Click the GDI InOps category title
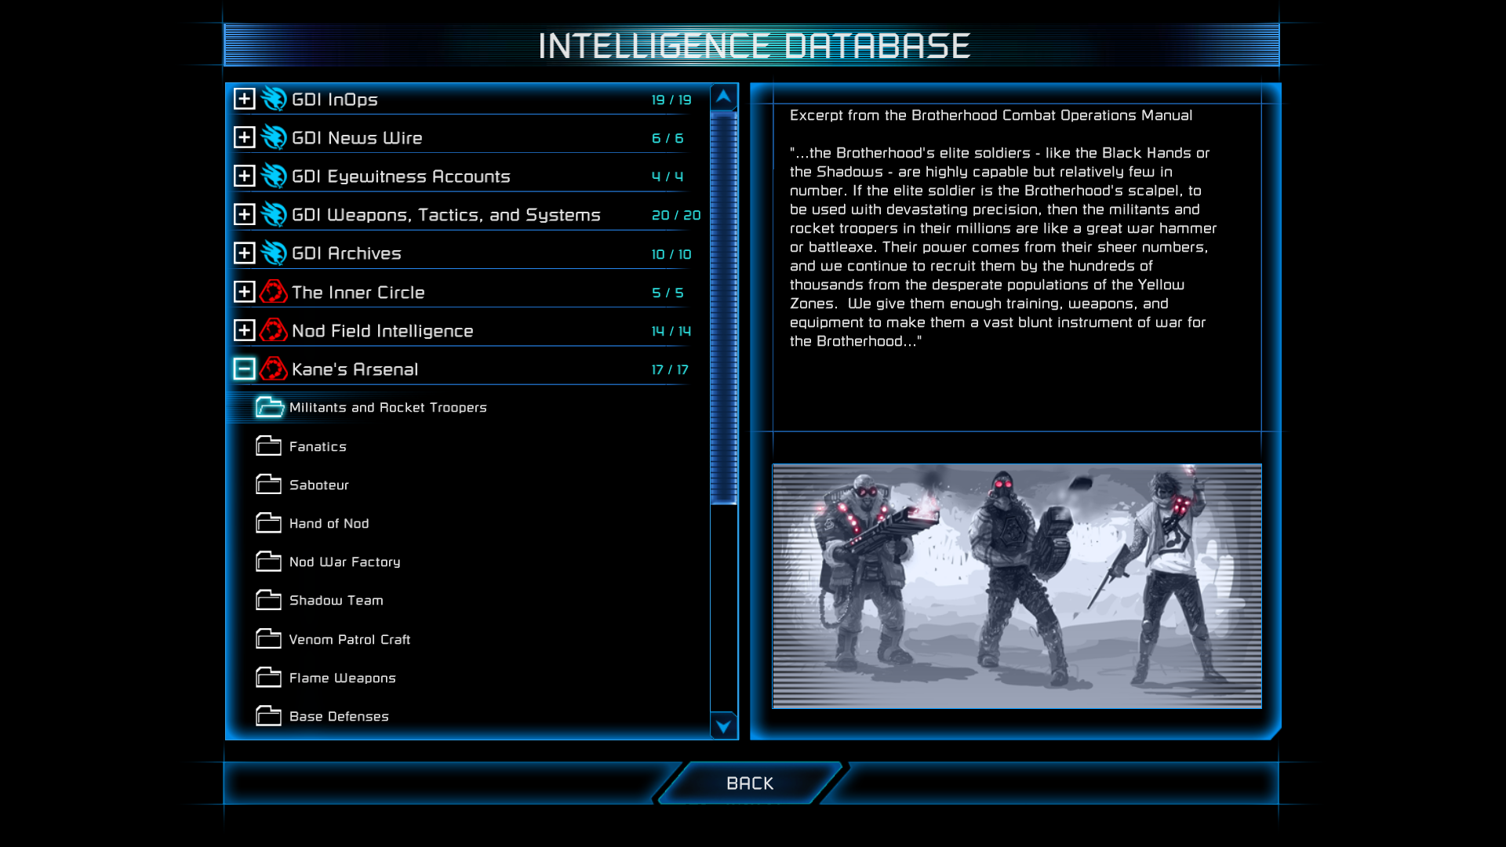 (335, 100)
